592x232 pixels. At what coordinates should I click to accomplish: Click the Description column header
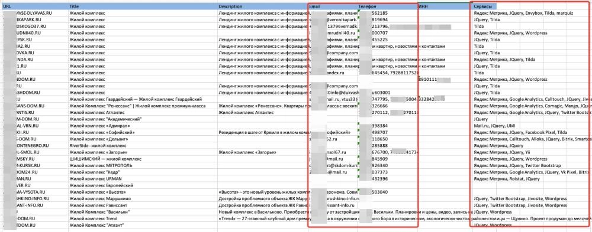tap(263, 6)
